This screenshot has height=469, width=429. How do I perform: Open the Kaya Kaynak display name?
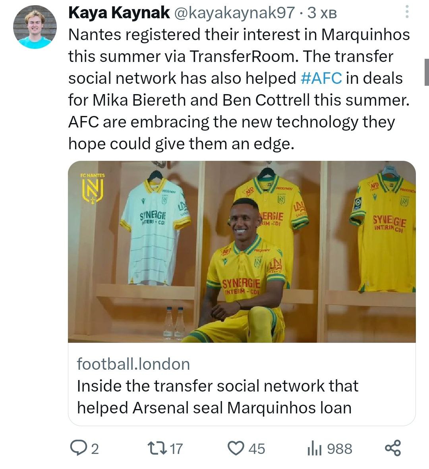tap(119, 13)
